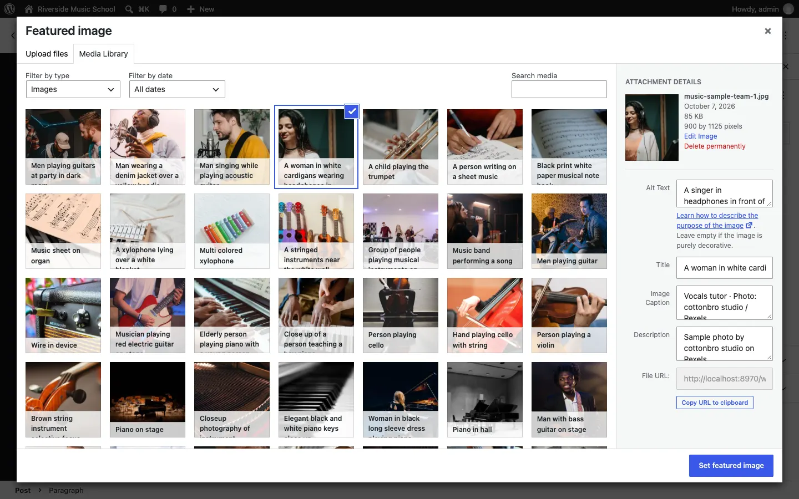Click the File URL field
The width and height of the screenshot is (799, 499).
[725, 379]
